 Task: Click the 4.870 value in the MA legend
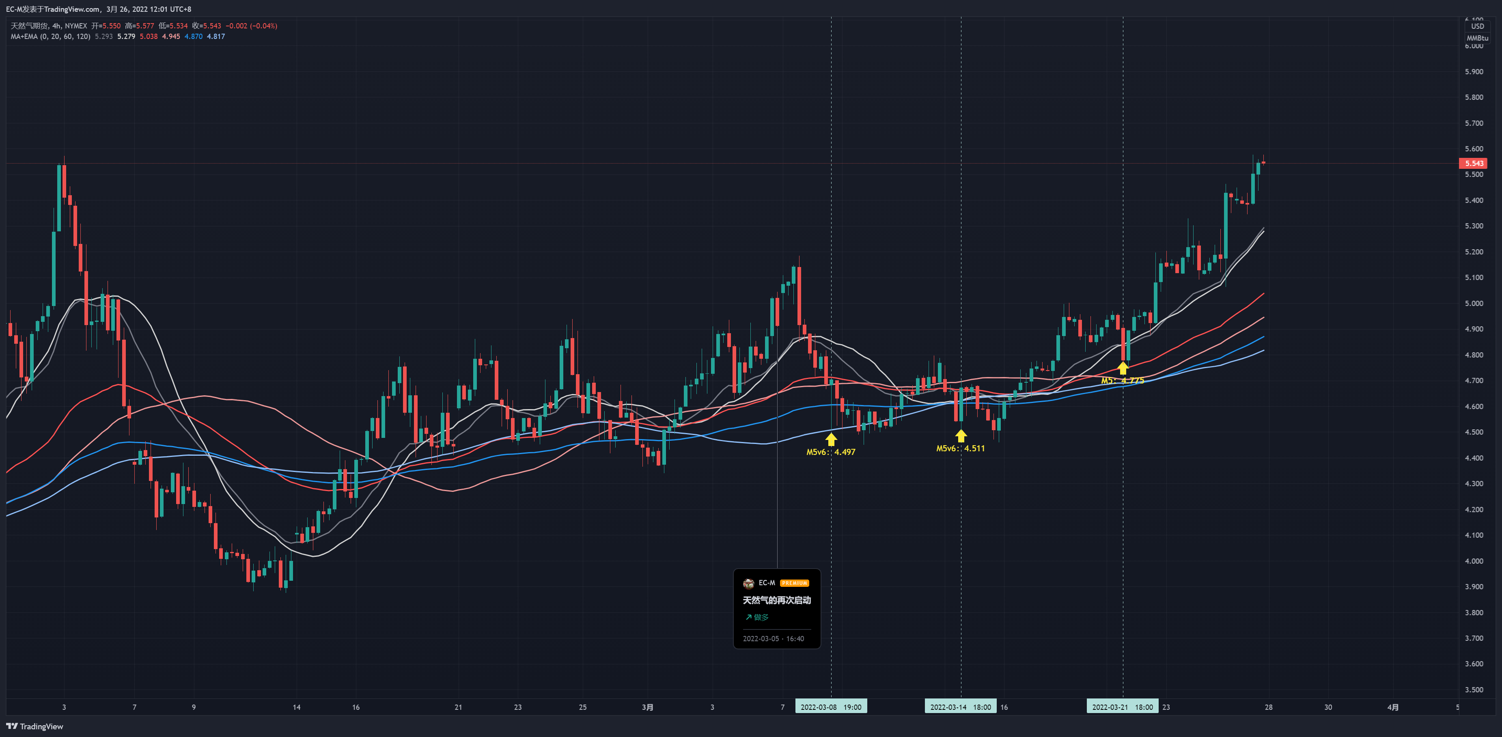tap(194, 36)
